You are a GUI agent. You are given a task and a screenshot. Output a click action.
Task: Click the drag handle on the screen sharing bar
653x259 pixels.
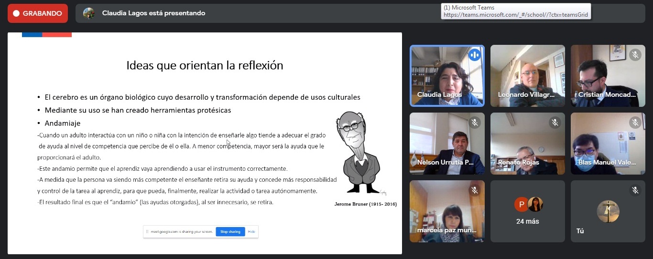coord(147,232)
